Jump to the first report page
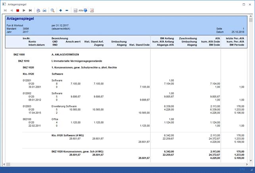The image size is (255, 173). click(x=5, y=10)
